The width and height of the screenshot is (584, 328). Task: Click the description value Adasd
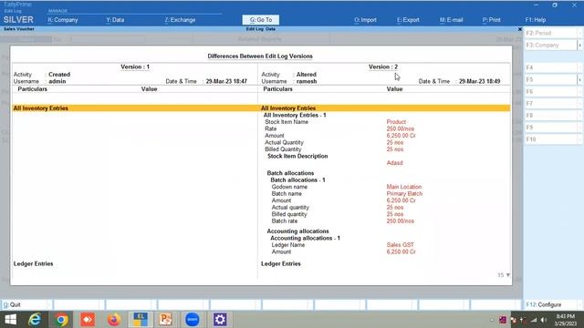pyautogui.click(x=394, y=163)
